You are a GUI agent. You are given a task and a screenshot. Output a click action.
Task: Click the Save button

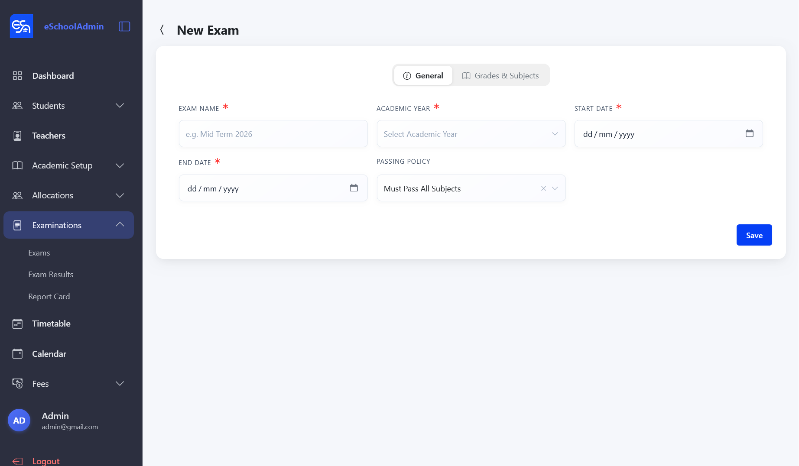[754, 235]
